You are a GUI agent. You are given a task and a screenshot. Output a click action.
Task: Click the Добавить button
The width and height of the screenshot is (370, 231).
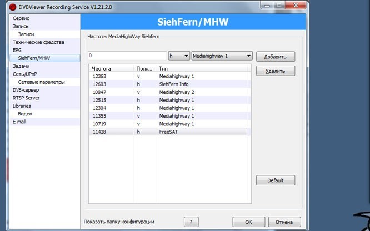pyautogui.click(x=275, y=57)
